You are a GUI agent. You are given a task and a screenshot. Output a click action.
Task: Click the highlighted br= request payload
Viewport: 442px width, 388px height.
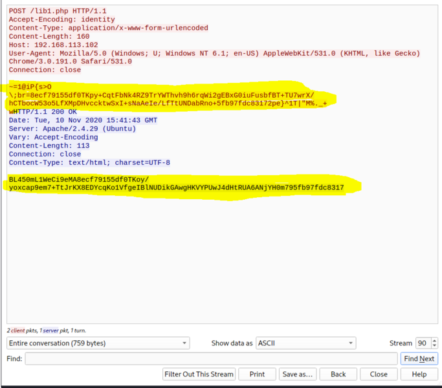point(162,94)
